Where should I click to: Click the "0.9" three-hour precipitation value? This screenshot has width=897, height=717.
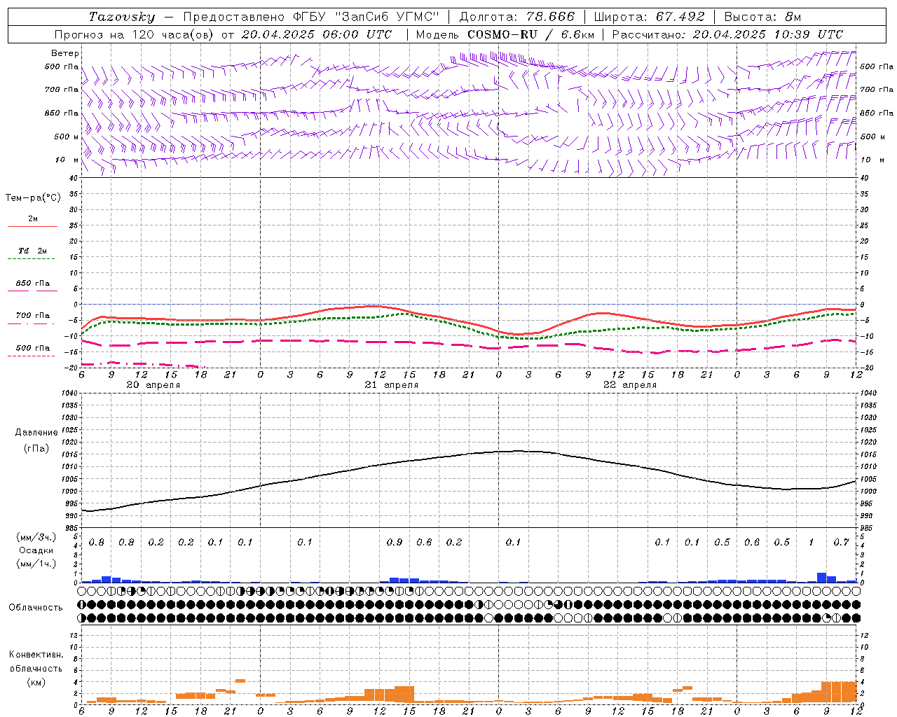(x=395, y=542)
